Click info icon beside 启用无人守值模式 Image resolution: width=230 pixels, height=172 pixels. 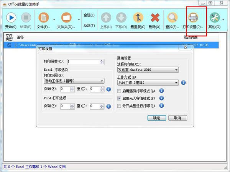coord(161,98)
